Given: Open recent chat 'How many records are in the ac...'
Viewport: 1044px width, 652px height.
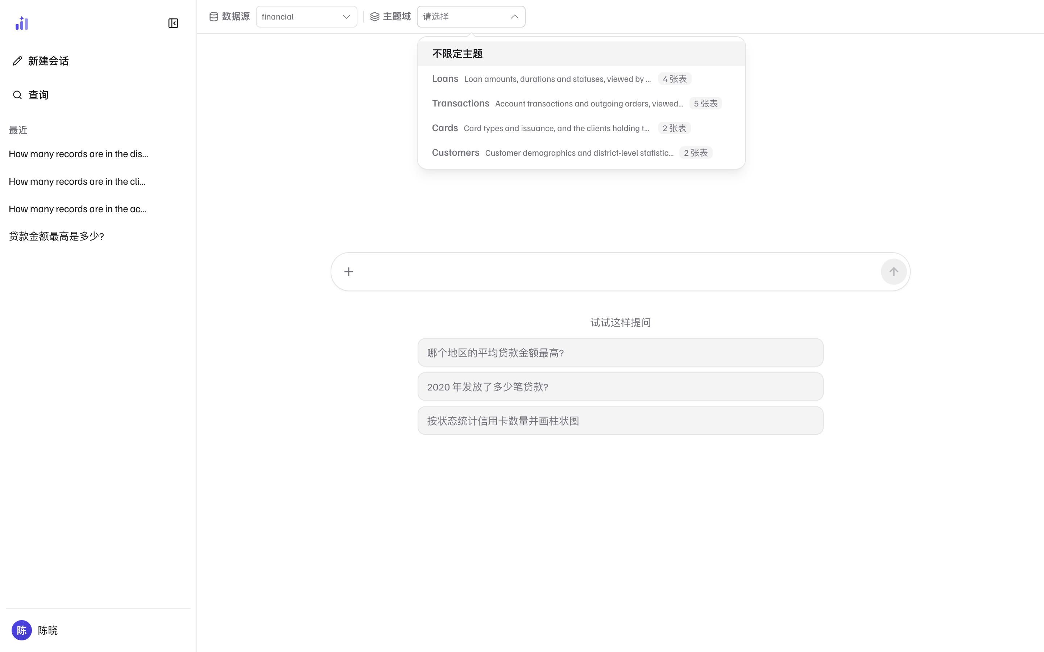Looking at the screenshot, I should point(78,209).
